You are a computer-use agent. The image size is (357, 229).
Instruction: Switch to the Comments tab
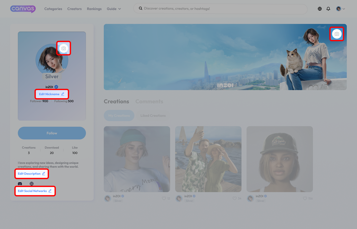tap(149, 101)
